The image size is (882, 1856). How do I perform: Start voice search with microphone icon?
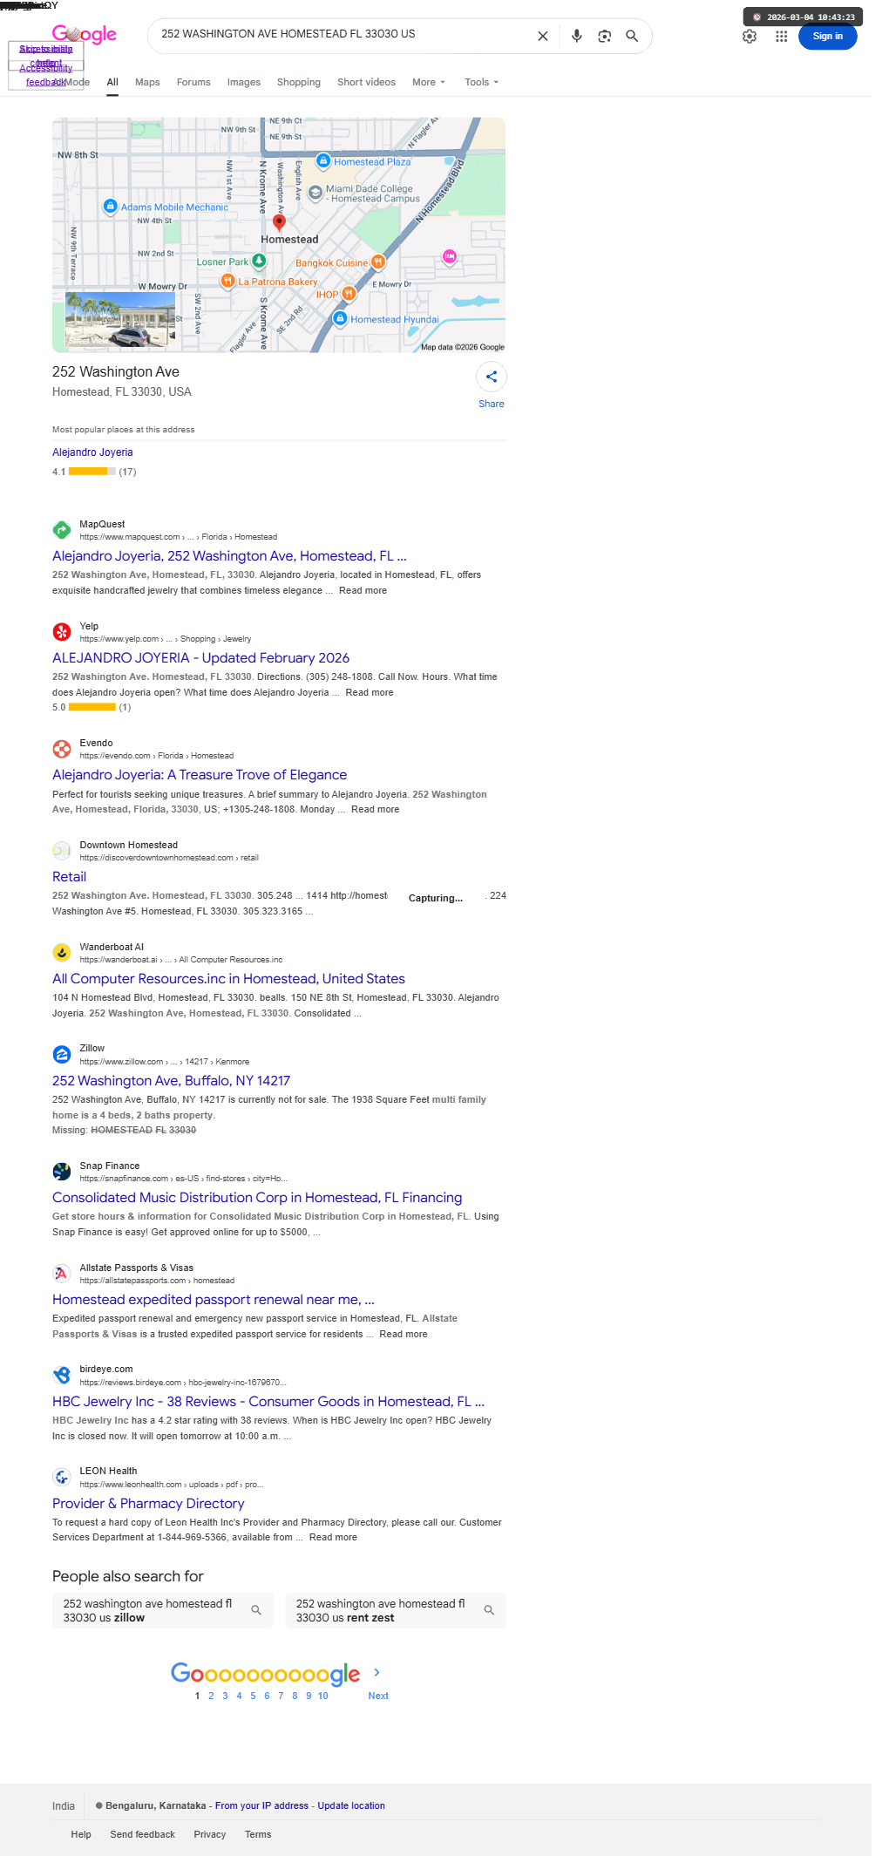point(576,37)
